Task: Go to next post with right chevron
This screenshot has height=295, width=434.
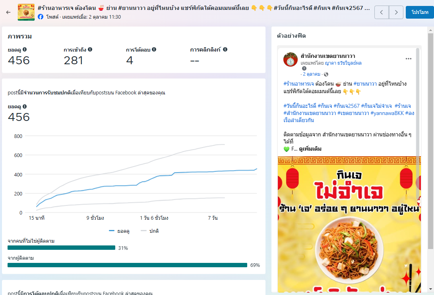Action: (x=396, y=12)
